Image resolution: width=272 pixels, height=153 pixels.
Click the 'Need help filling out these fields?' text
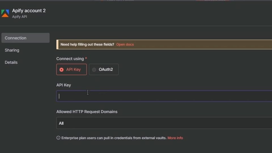click(x=87, y=44)
